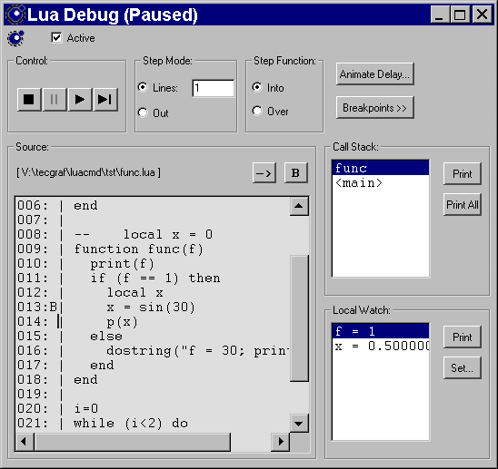Expand the Breakpoints >> panel
The image size is (498, 469).
374,108
